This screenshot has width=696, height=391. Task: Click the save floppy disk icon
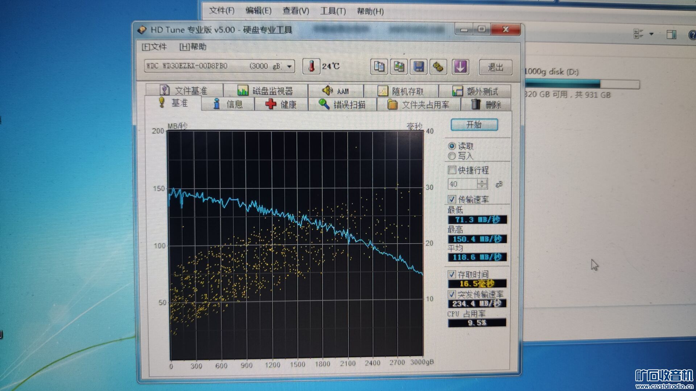tap(419, 67)
